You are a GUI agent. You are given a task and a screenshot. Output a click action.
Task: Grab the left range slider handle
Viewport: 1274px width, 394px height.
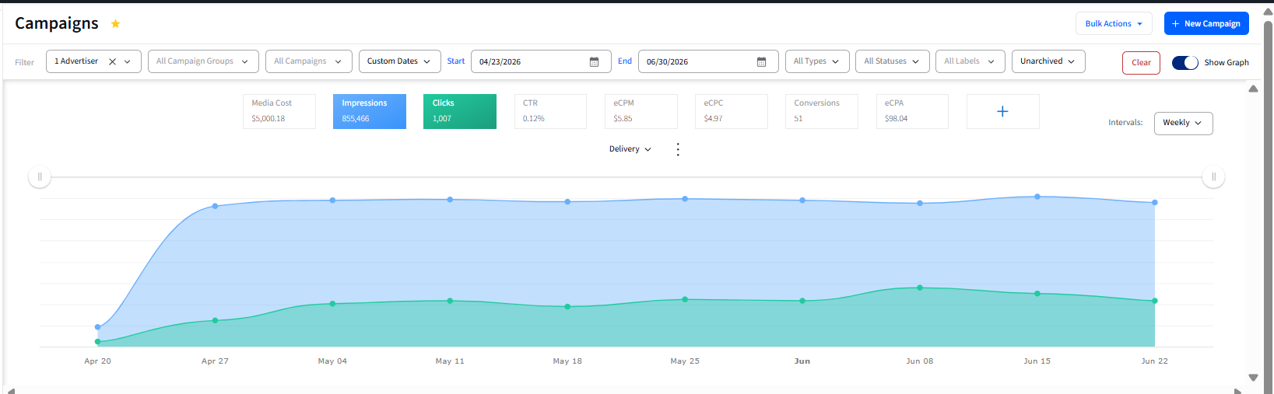(40, 177)
